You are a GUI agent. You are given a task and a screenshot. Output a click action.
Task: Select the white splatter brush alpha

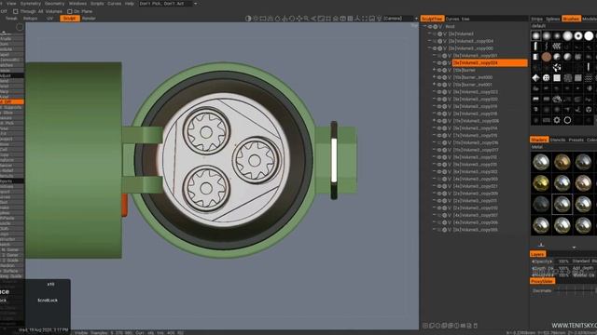point(557,68)
